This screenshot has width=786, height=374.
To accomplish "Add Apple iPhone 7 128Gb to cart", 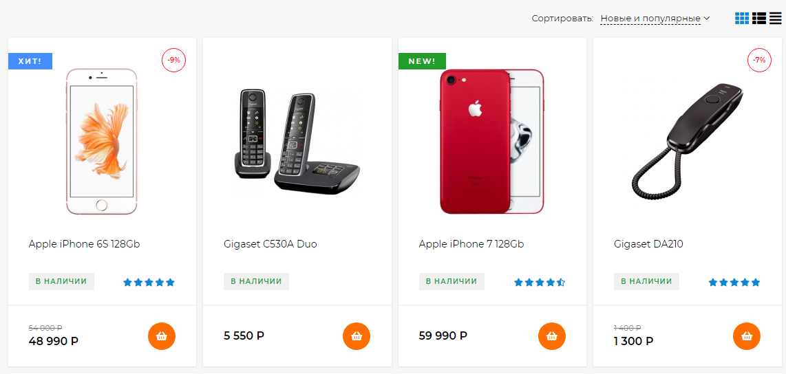I will [552, 336].
